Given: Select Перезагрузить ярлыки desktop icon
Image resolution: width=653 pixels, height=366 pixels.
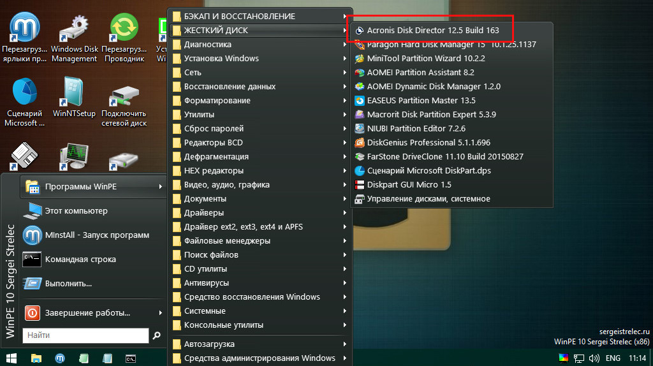Looking at the screenshot, I should coord(25,38).
